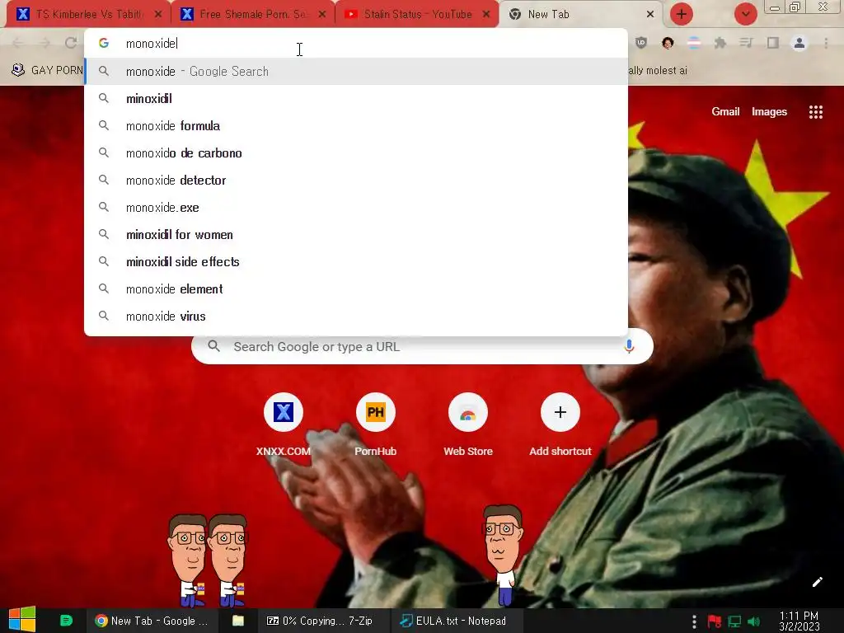Choose the monoxide.exe suggestion

pyautogui.click(x=356, y=207)
